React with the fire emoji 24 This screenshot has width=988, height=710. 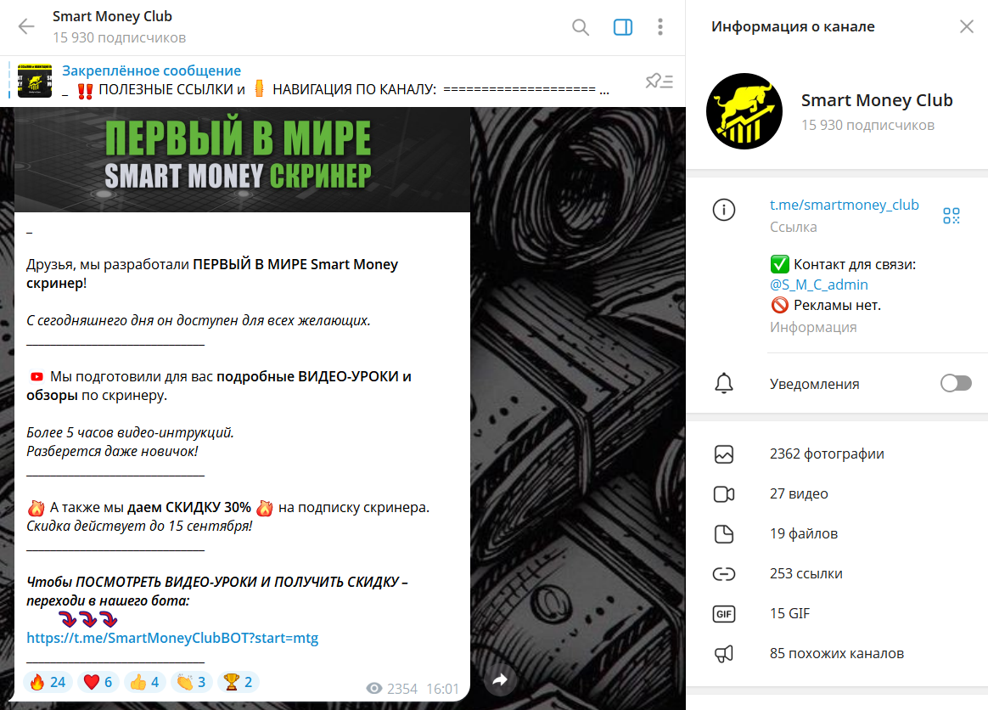48,682
